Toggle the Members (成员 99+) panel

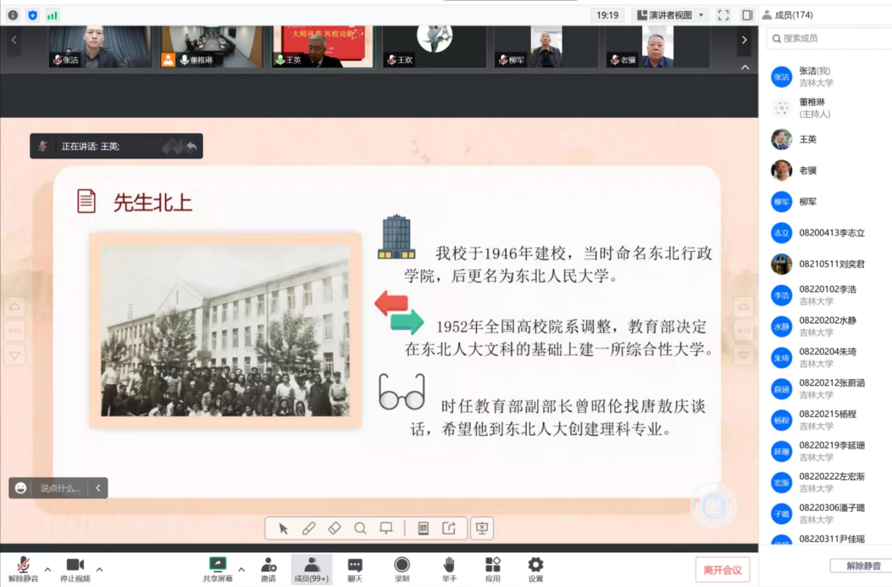pyautogui.click(x=311, y=569)
